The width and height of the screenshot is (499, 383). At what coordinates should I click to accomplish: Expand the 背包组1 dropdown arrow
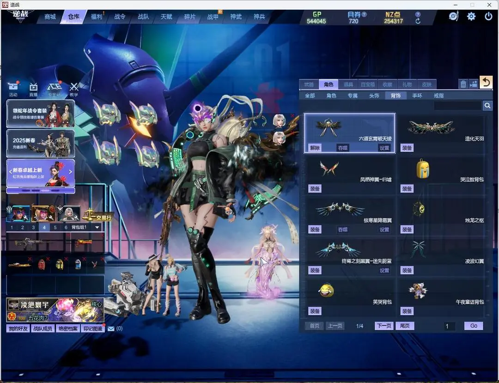click(97, 227)
